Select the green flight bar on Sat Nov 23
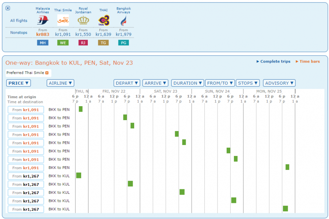Image resolution: width=329 pixels, height=219 pixels. click(177, 134)
